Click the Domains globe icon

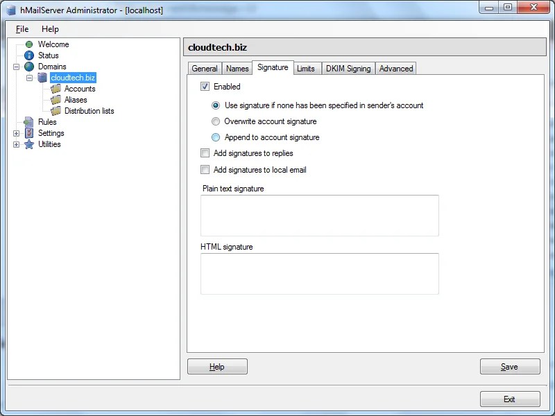click(x=29, y=67)
